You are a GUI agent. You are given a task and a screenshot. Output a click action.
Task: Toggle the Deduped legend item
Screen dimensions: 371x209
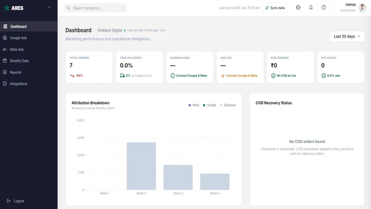[228, 105]
